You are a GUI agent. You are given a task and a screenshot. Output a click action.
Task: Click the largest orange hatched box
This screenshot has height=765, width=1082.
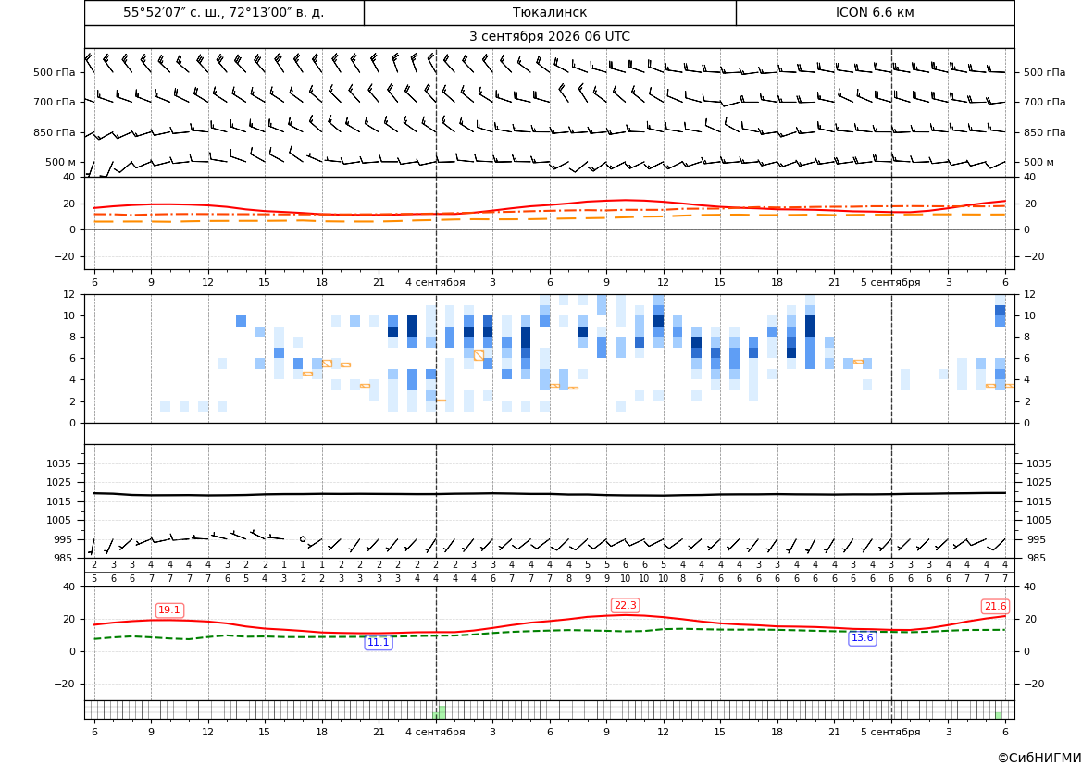click(479, 354)
